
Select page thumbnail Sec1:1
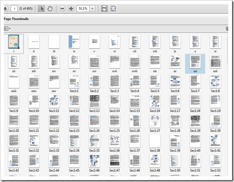[x=74, y=82]
